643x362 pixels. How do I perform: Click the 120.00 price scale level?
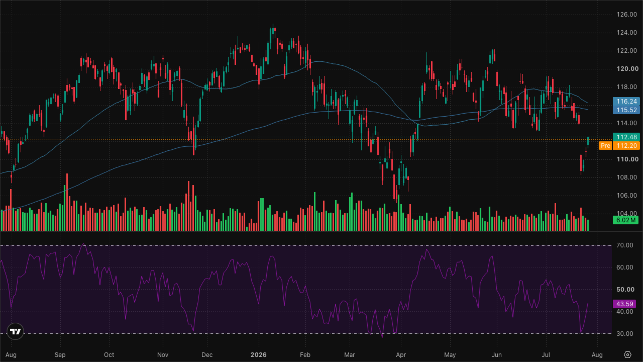[x=627, y=69]
